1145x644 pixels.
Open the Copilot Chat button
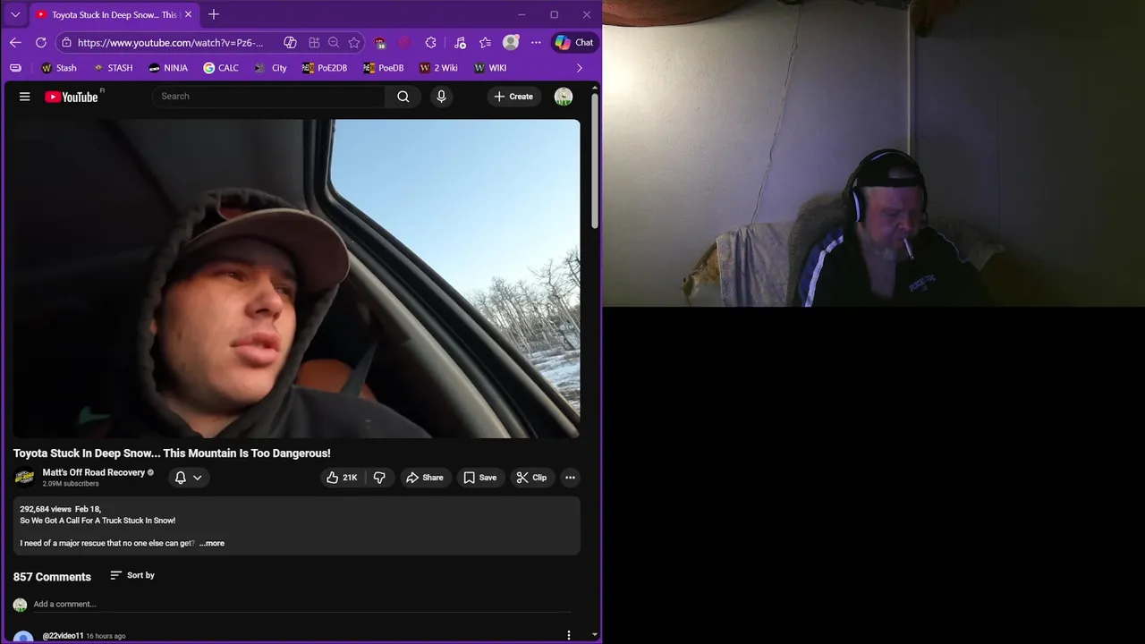coord(574,42)
